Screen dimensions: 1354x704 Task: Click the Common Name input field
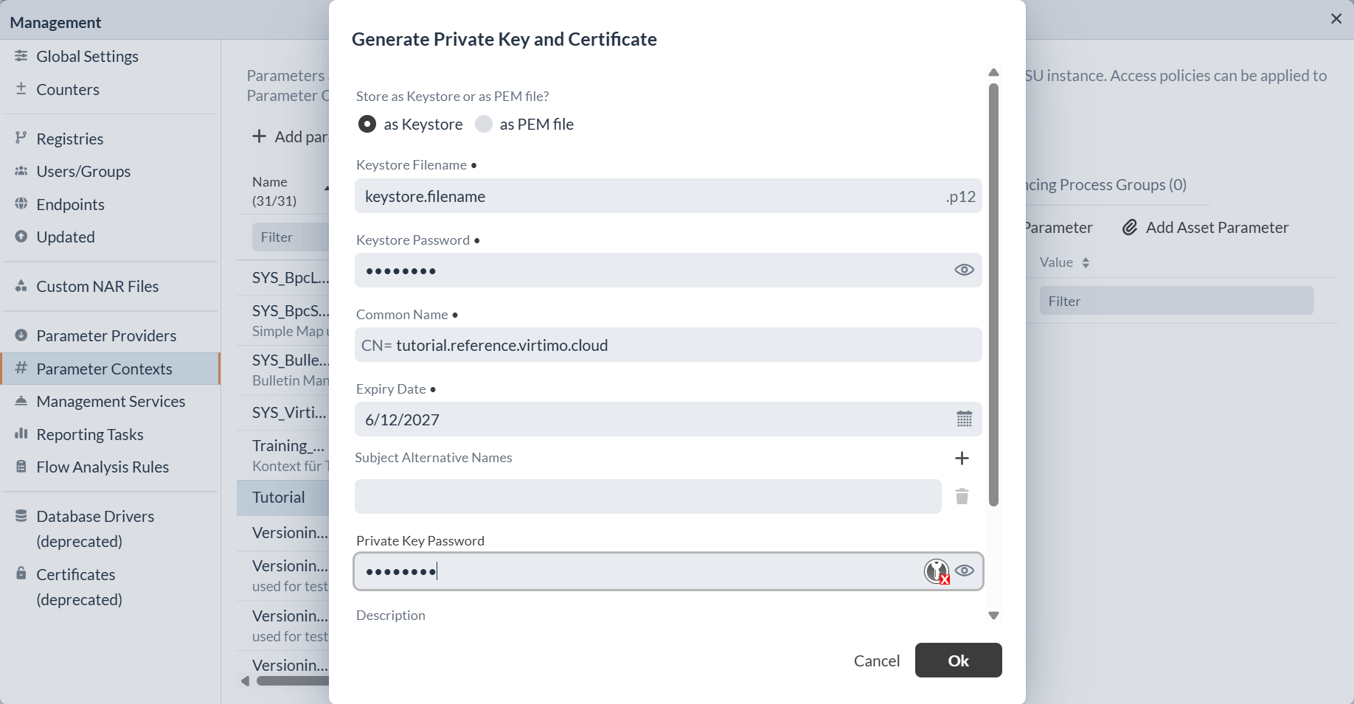point(668,345)
